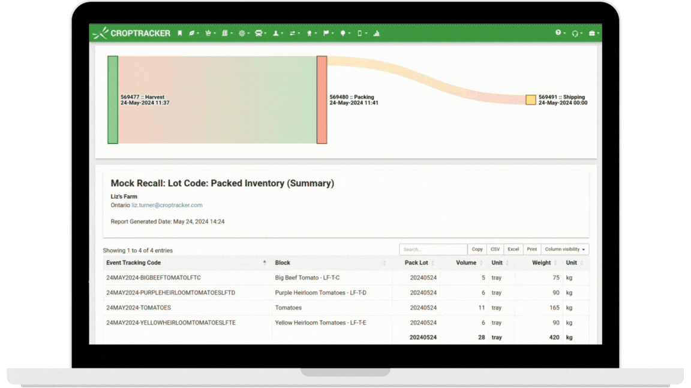Open the award ribbon menu icon
This screenshot has height=388, width=691.
(x=311, y=33)
